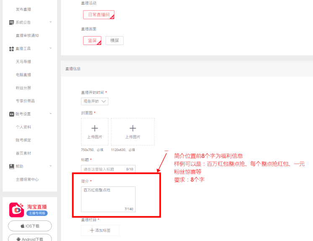The width and height of the screenshot is (313, 241).
Task: Click the Apple icon on IOS下载
Action: (x=23, y=226)
